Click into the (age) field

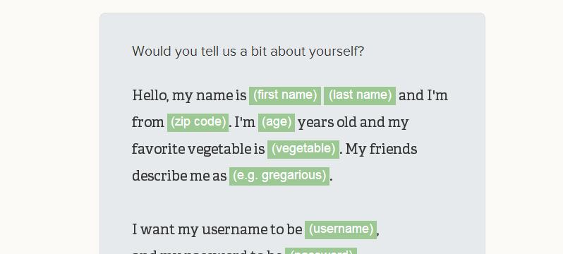click(x=277, y=123)
